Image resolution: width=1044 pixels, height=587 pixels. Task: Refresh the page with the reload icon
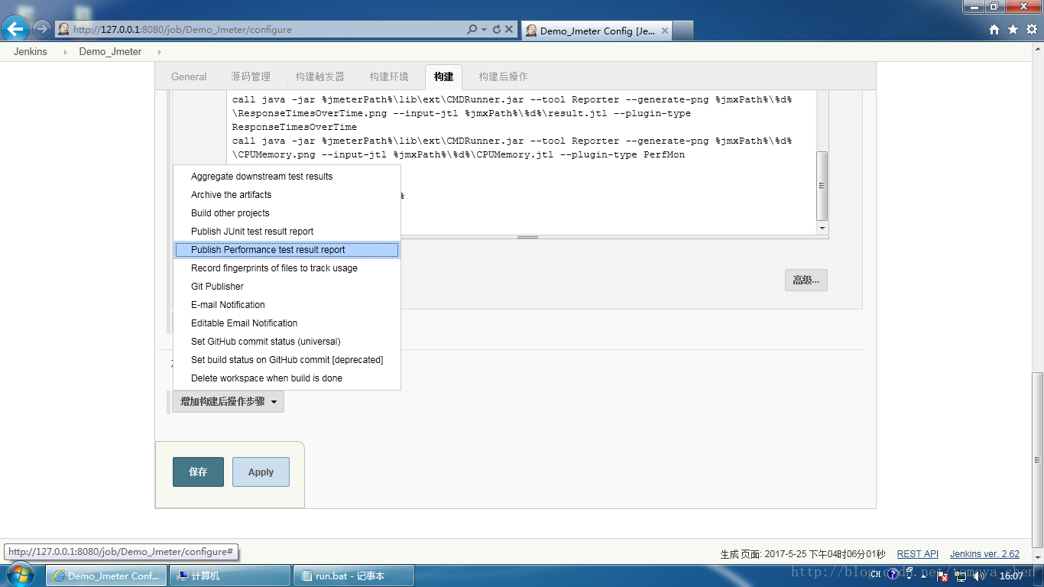coord(496,29)
